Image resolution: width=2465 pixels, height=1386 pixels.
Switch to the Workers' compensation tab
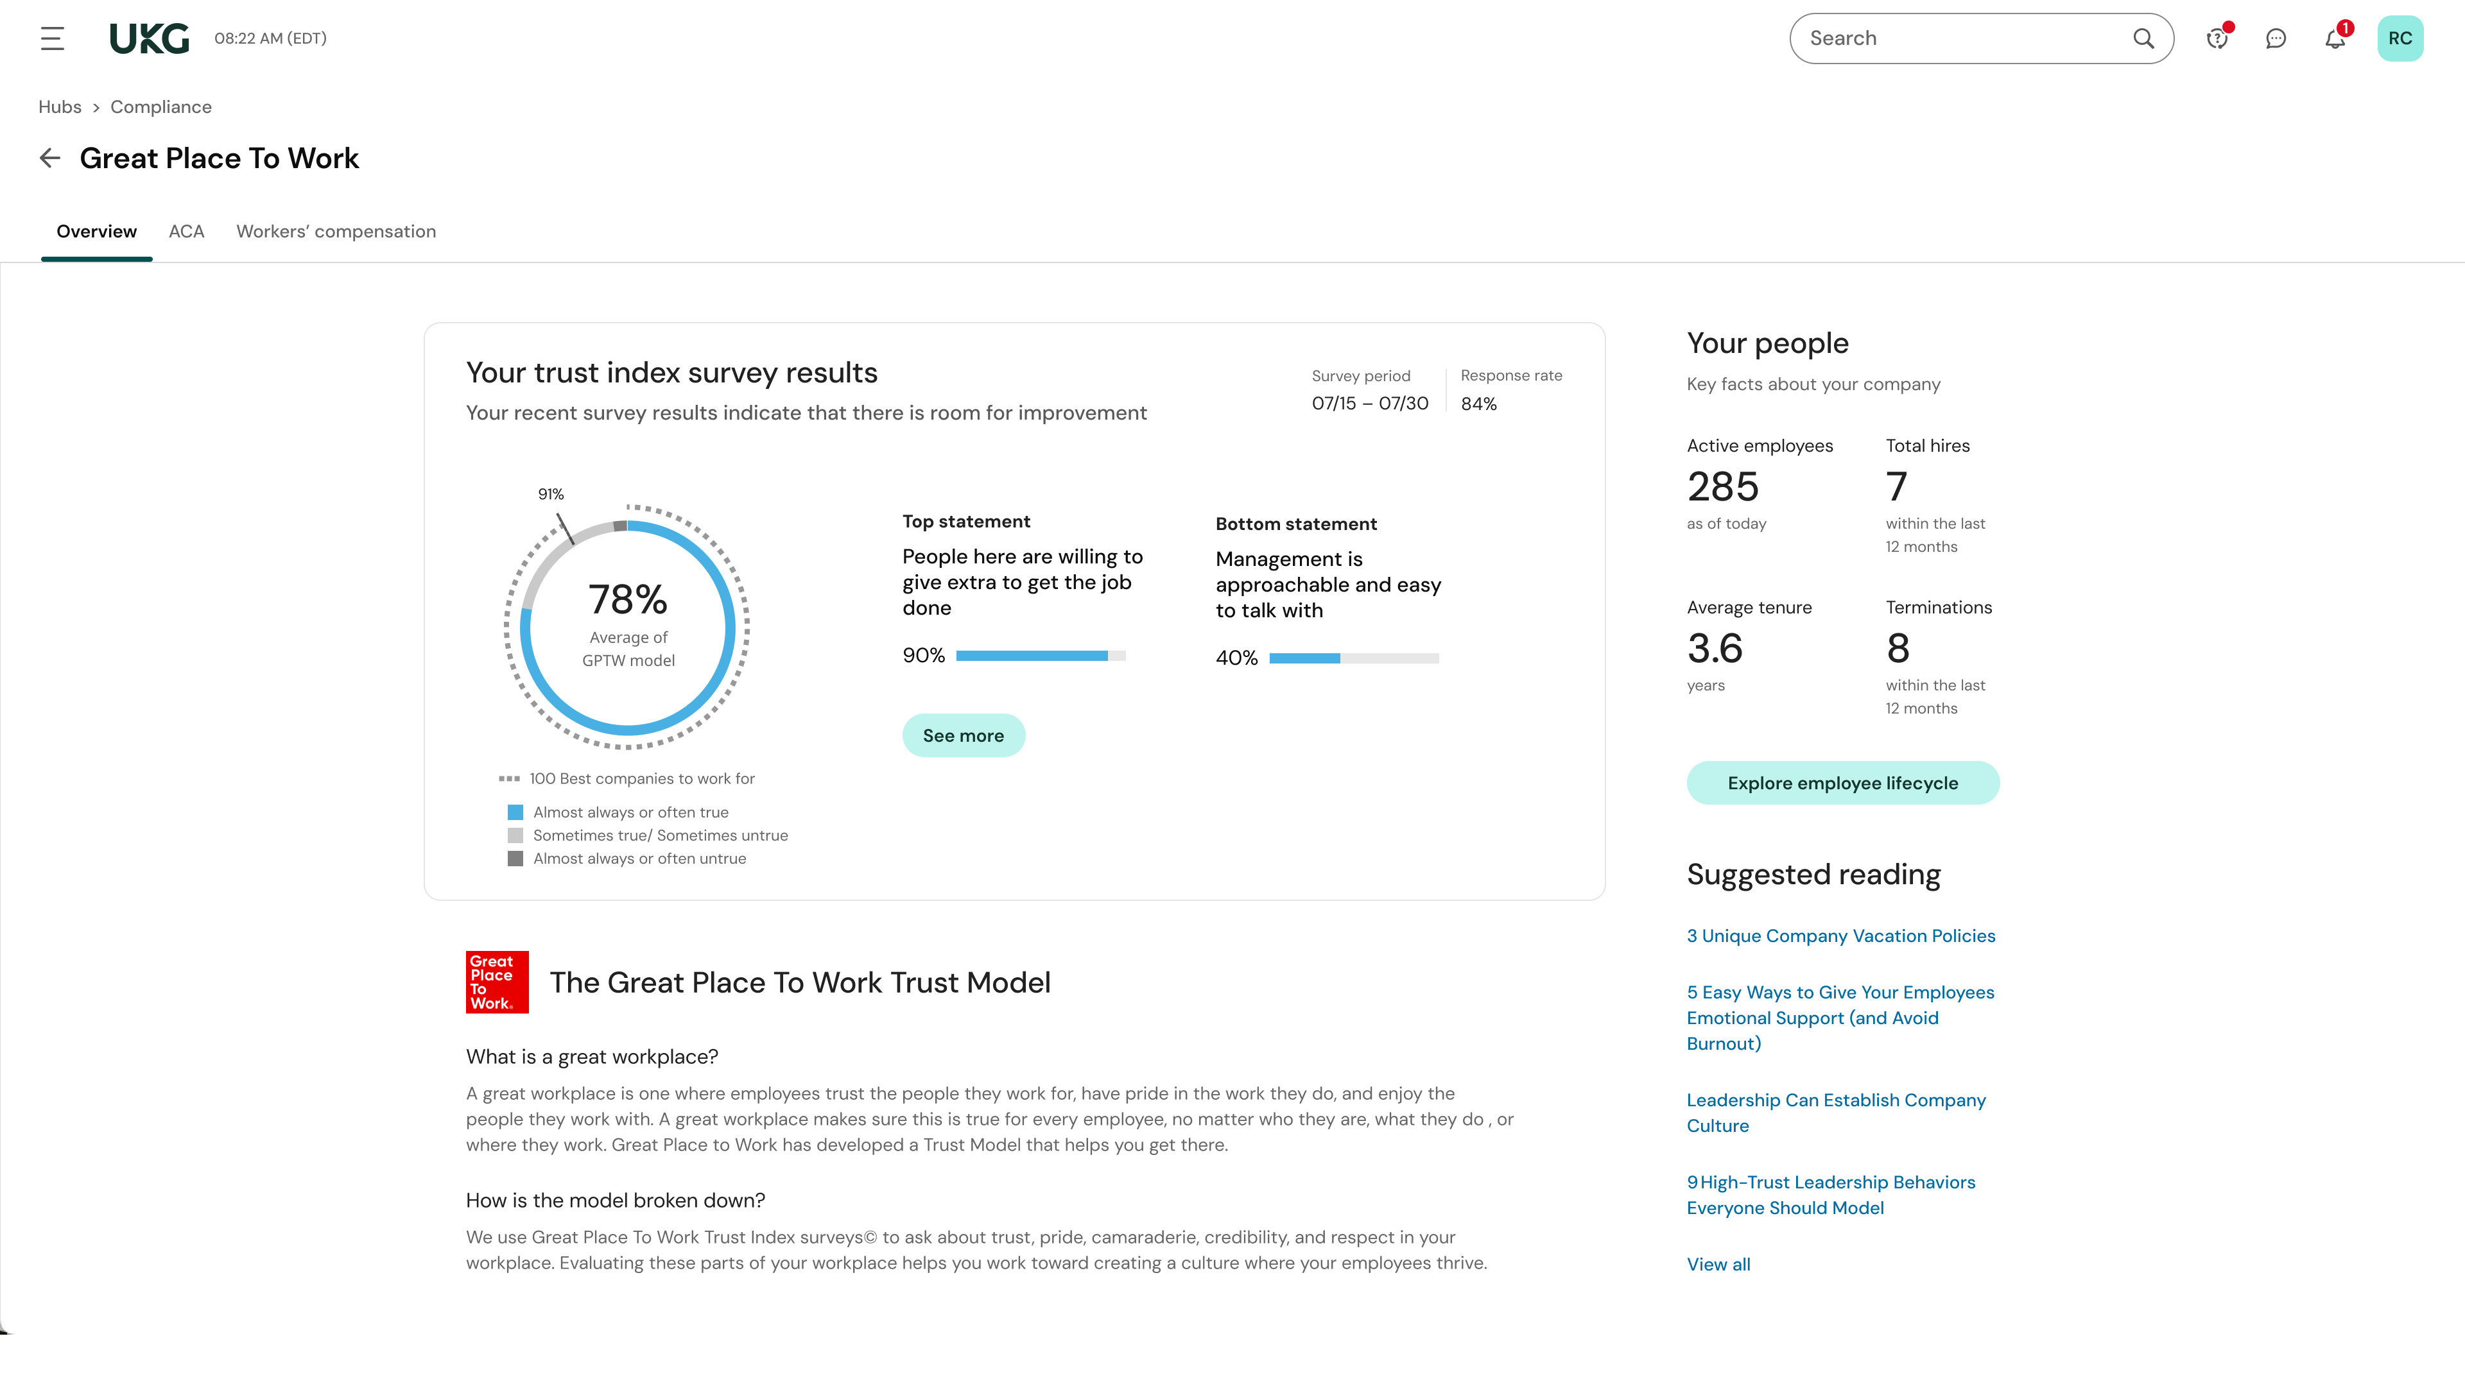click(336, 232)
